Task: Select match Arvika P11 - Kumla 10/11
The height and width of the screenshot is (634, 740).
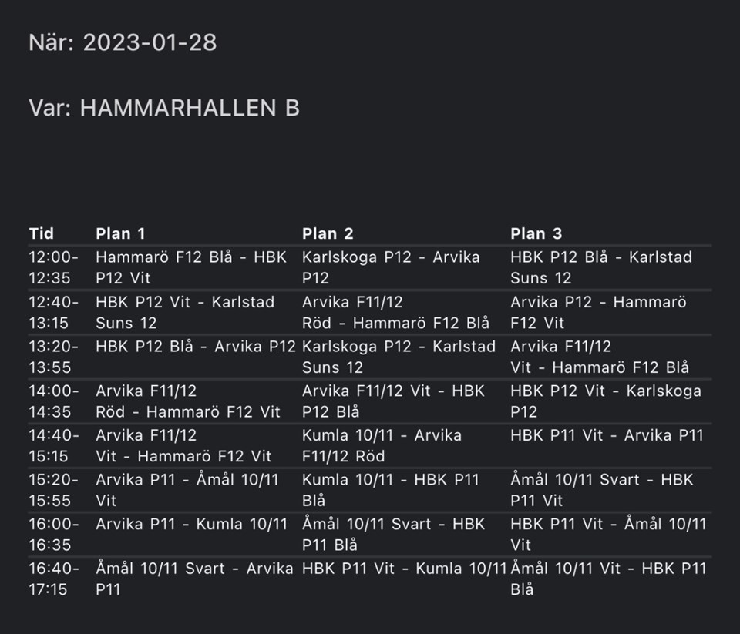Action: tap(191, 525)
